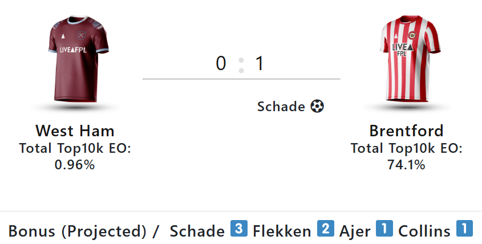Click Brentford's score of 1
This screenshot has height=244, width=482.
click(x=260, y=64)
